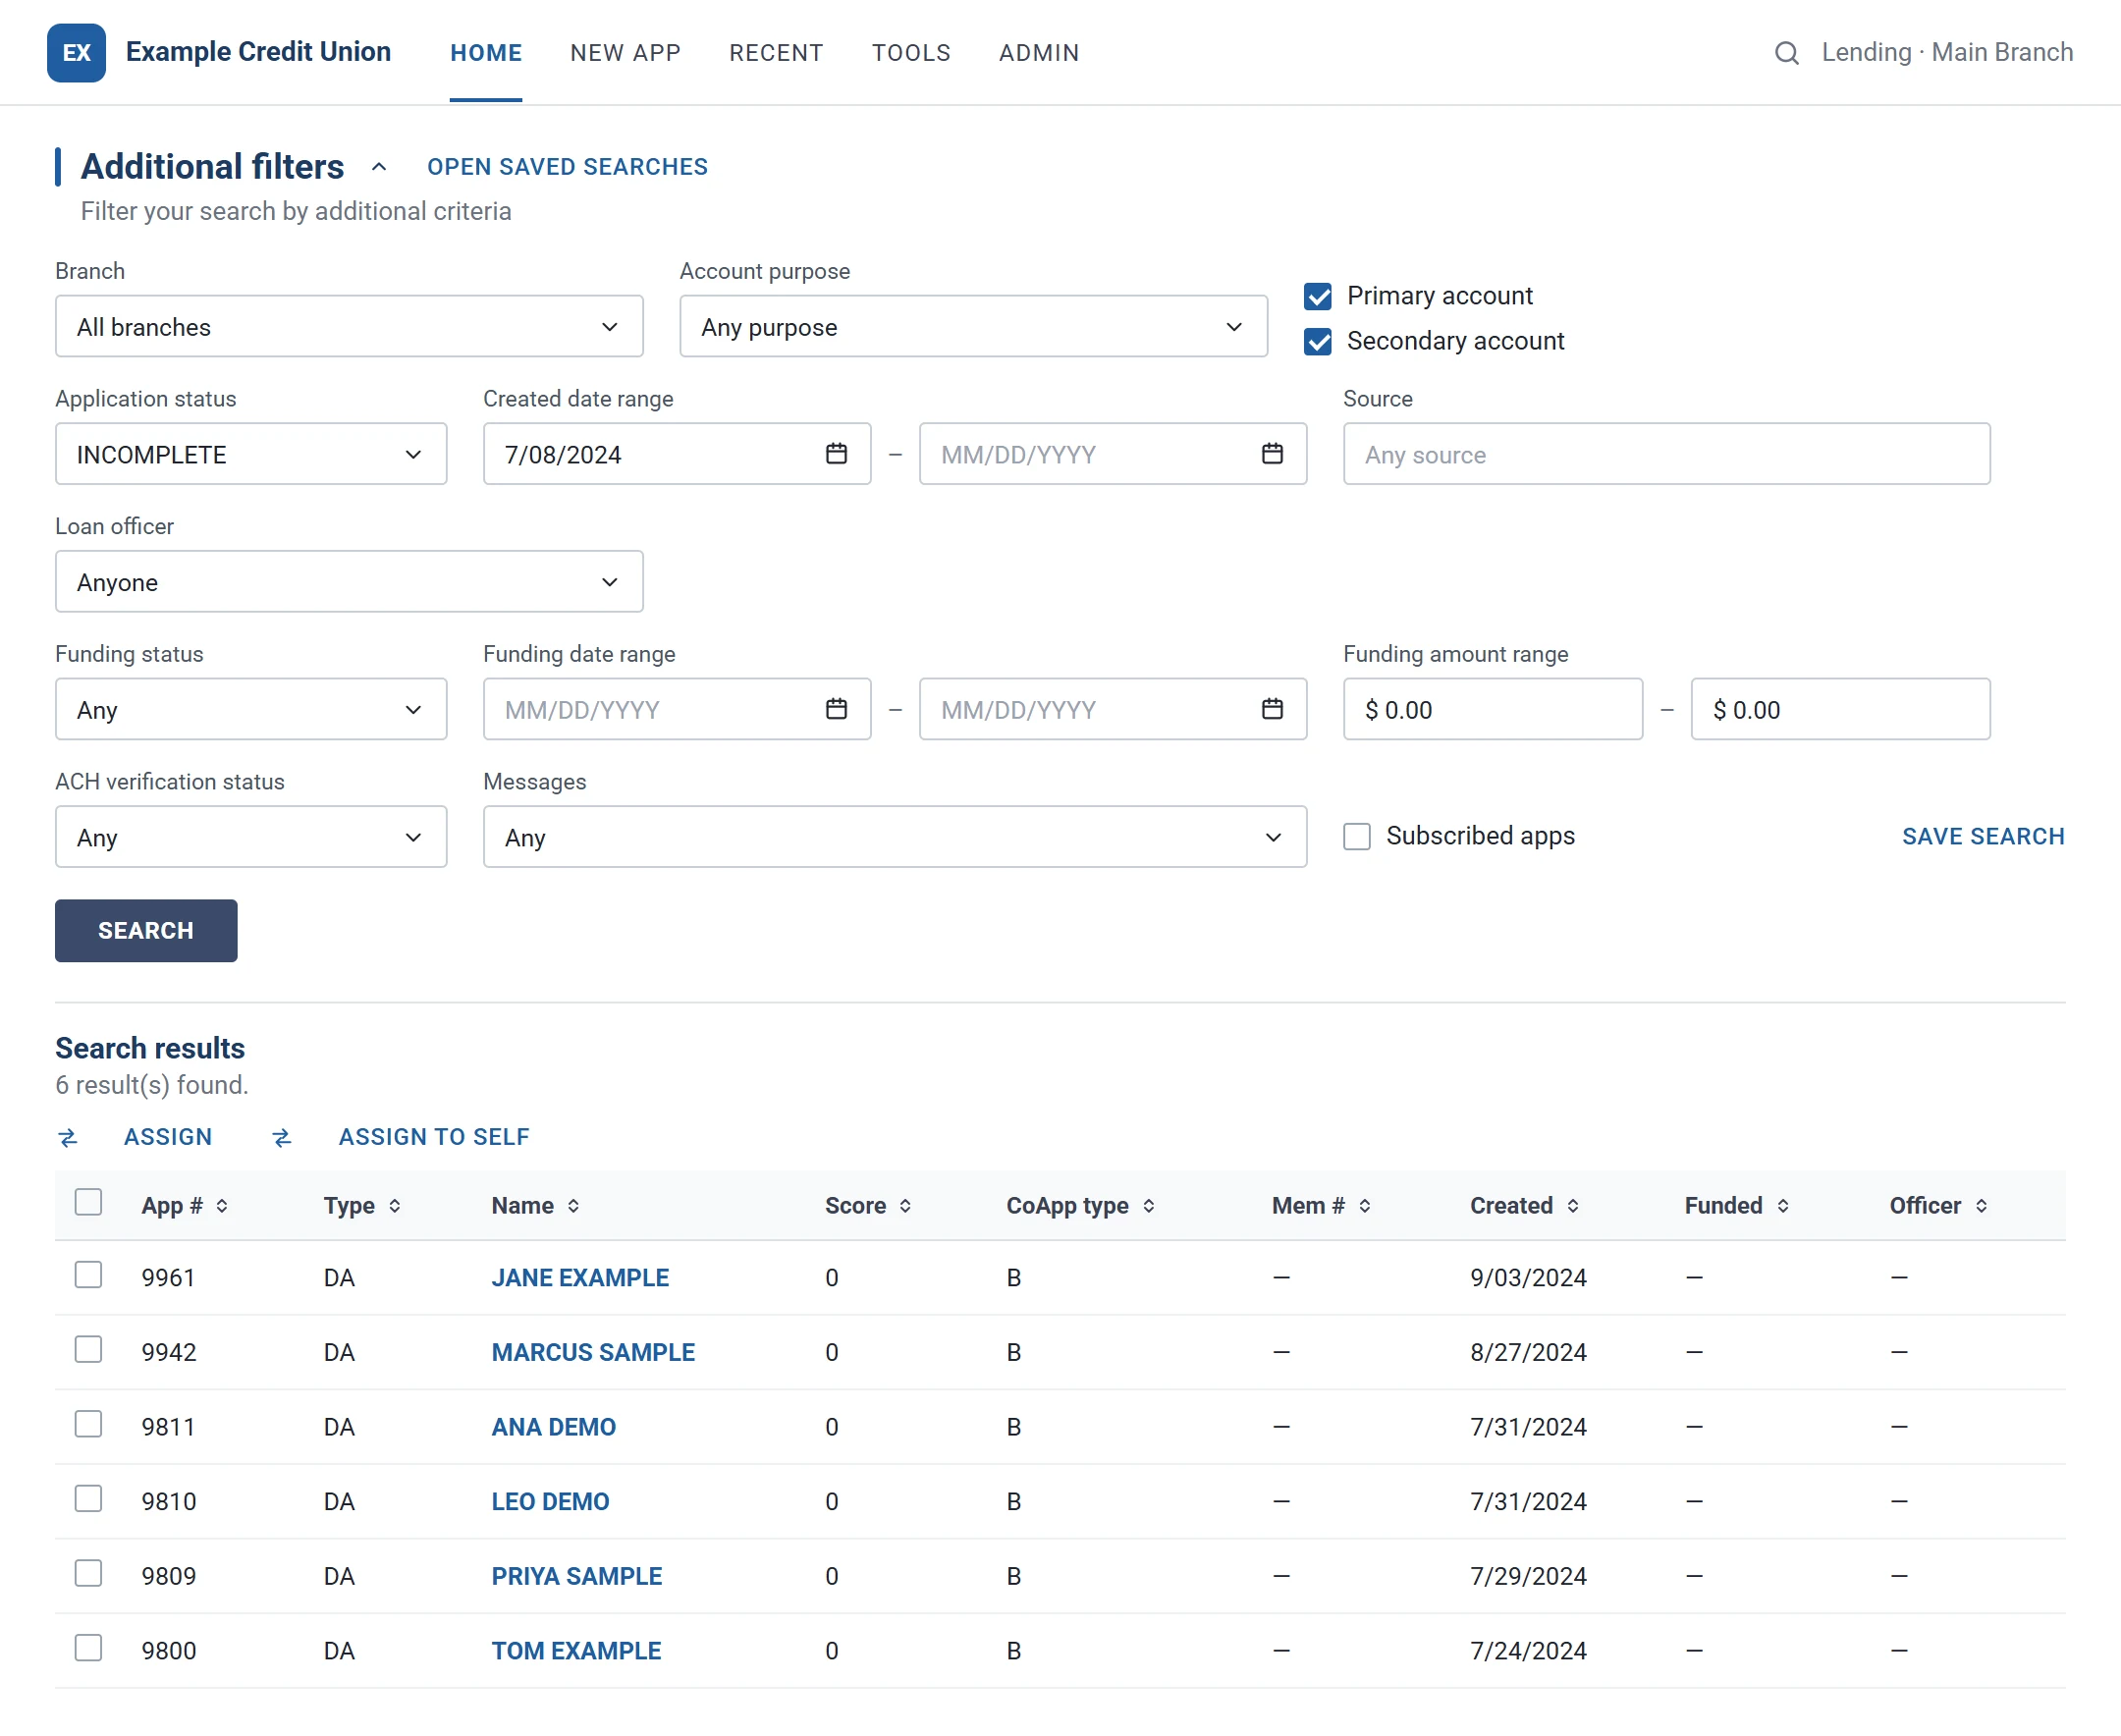Tick the select-all checkbox in table header
Viewport: 2121px width, 1736px height.
89,1202
